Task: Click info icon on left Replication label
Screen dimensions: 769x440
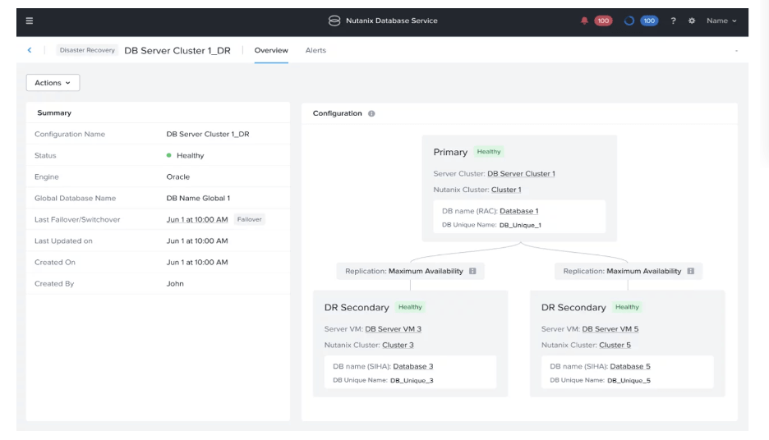Action: (x=472, y=271)
